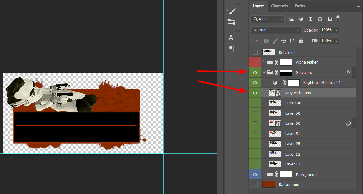This screenshot has width=363, height=194.
Task: Click the fx icon on Survivors group
Action: click(x=349, y=73)
